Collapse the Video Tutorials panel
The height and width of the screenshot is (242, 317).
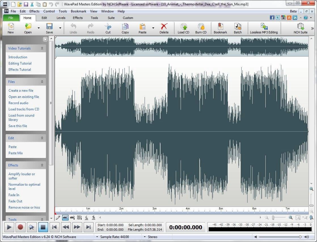coord(42,48)
